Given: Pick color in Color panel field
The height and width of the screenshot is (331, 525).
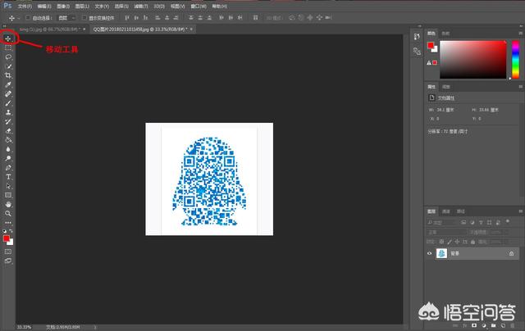Looking at the screenshot, I should coord(472,60).
